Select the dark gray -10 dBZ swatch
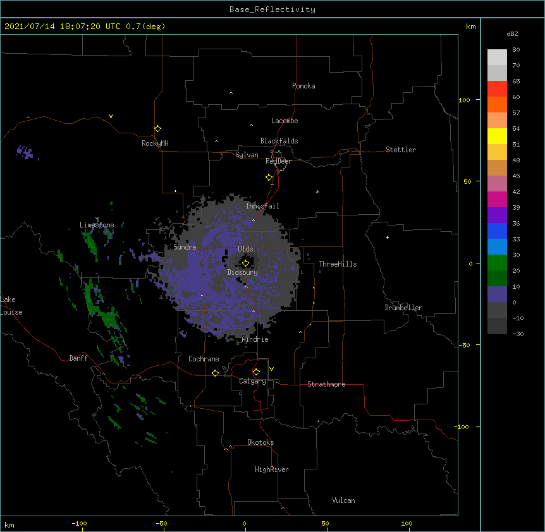Image resolution: width=545 pixels, height=532 pixels. click(497, 326)
